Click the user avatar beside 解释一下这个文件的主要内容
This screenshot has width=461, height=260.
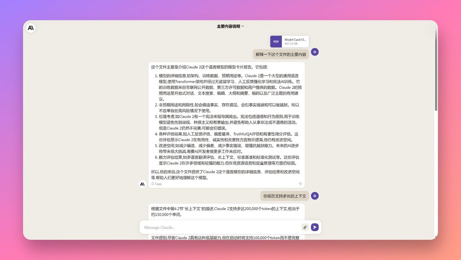pos(315,52)
